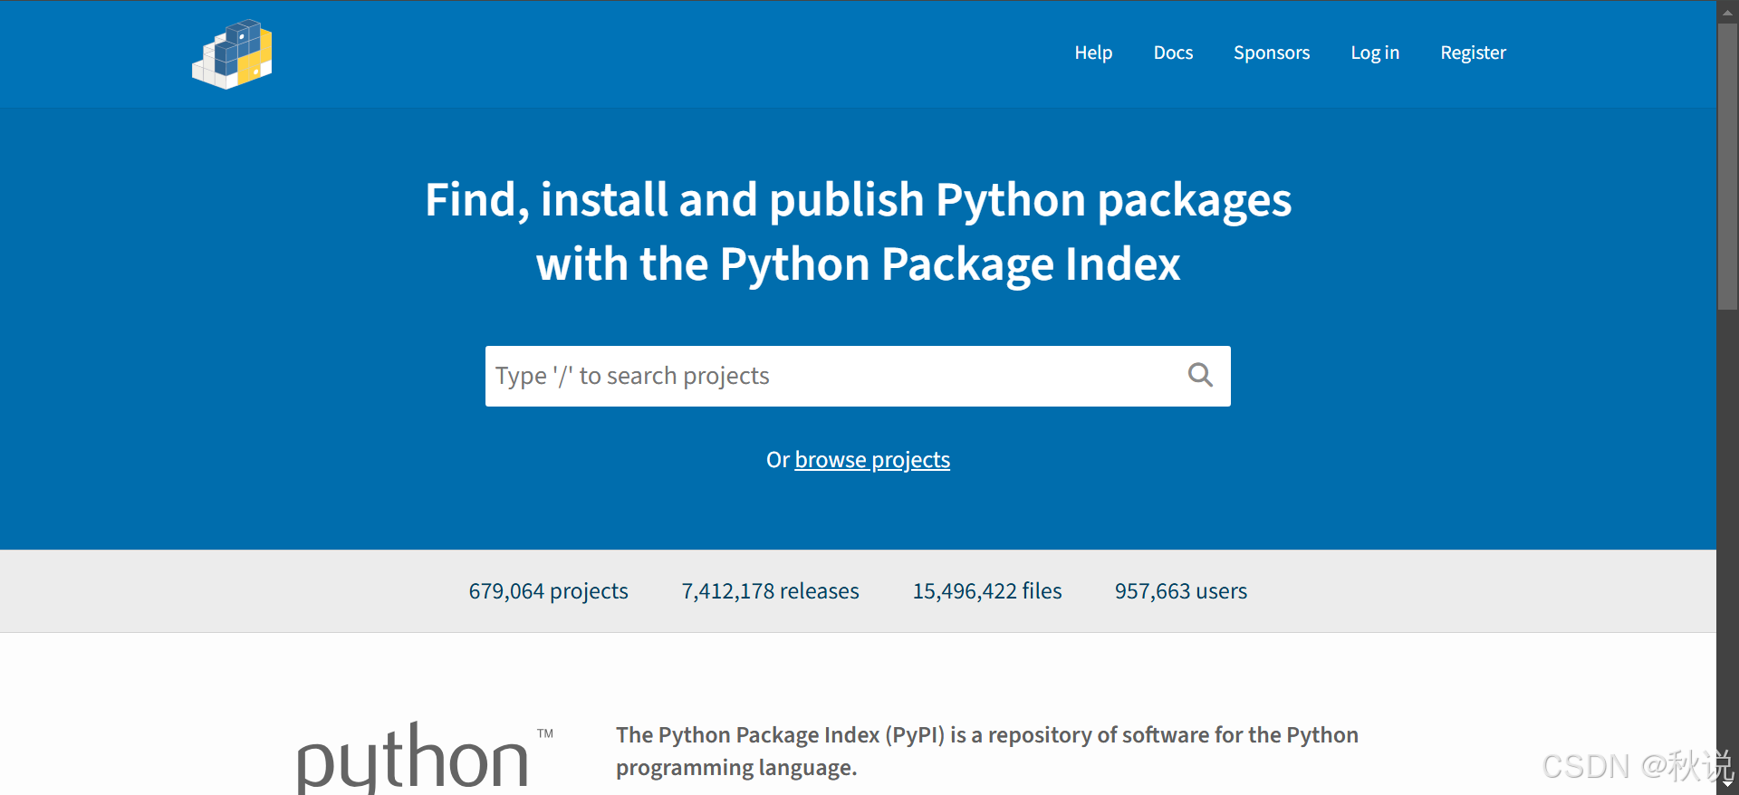Go to the Sponsors page
The height and width of the screenshot is (795, 1739).
[x=1272, y=53]
